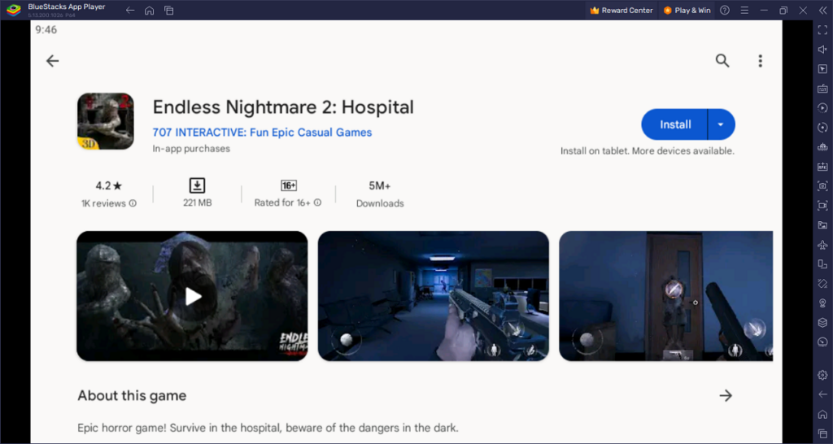Open Multi-instance manager icon in sidebar
Image resolution: width=833 pixels, height=444 pixels.
point(822,146)
